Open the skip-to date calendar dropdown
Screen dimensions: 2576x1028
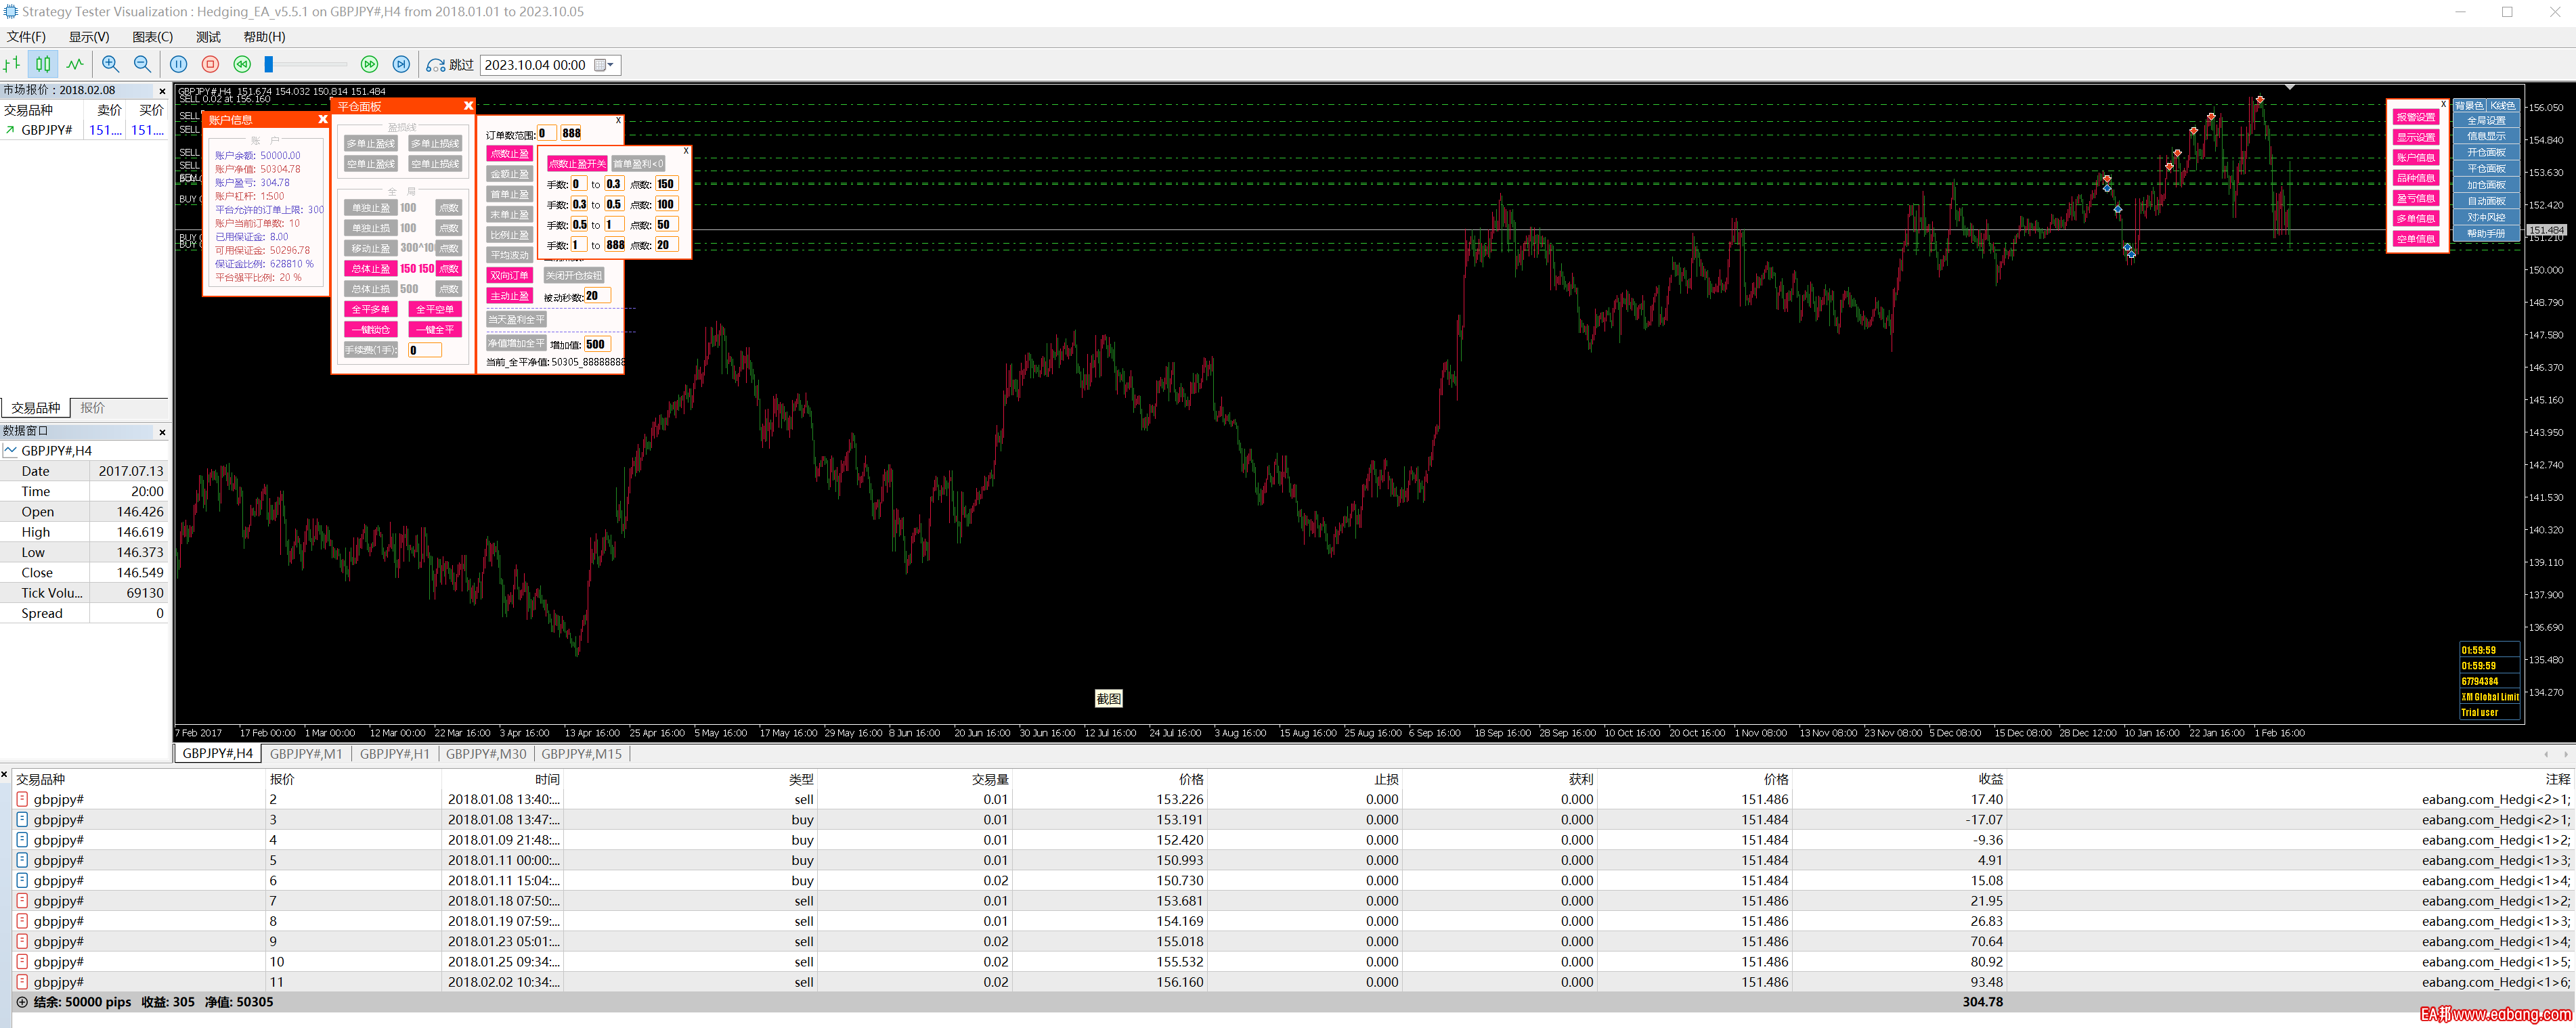604,65
